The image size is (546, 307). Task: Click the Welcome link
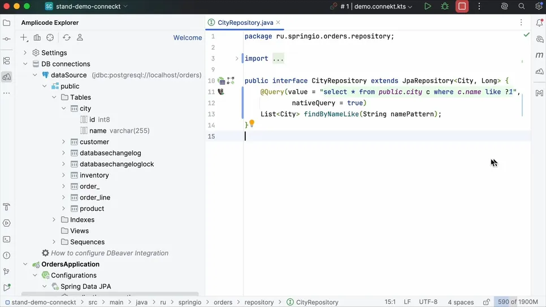(188, 38)
